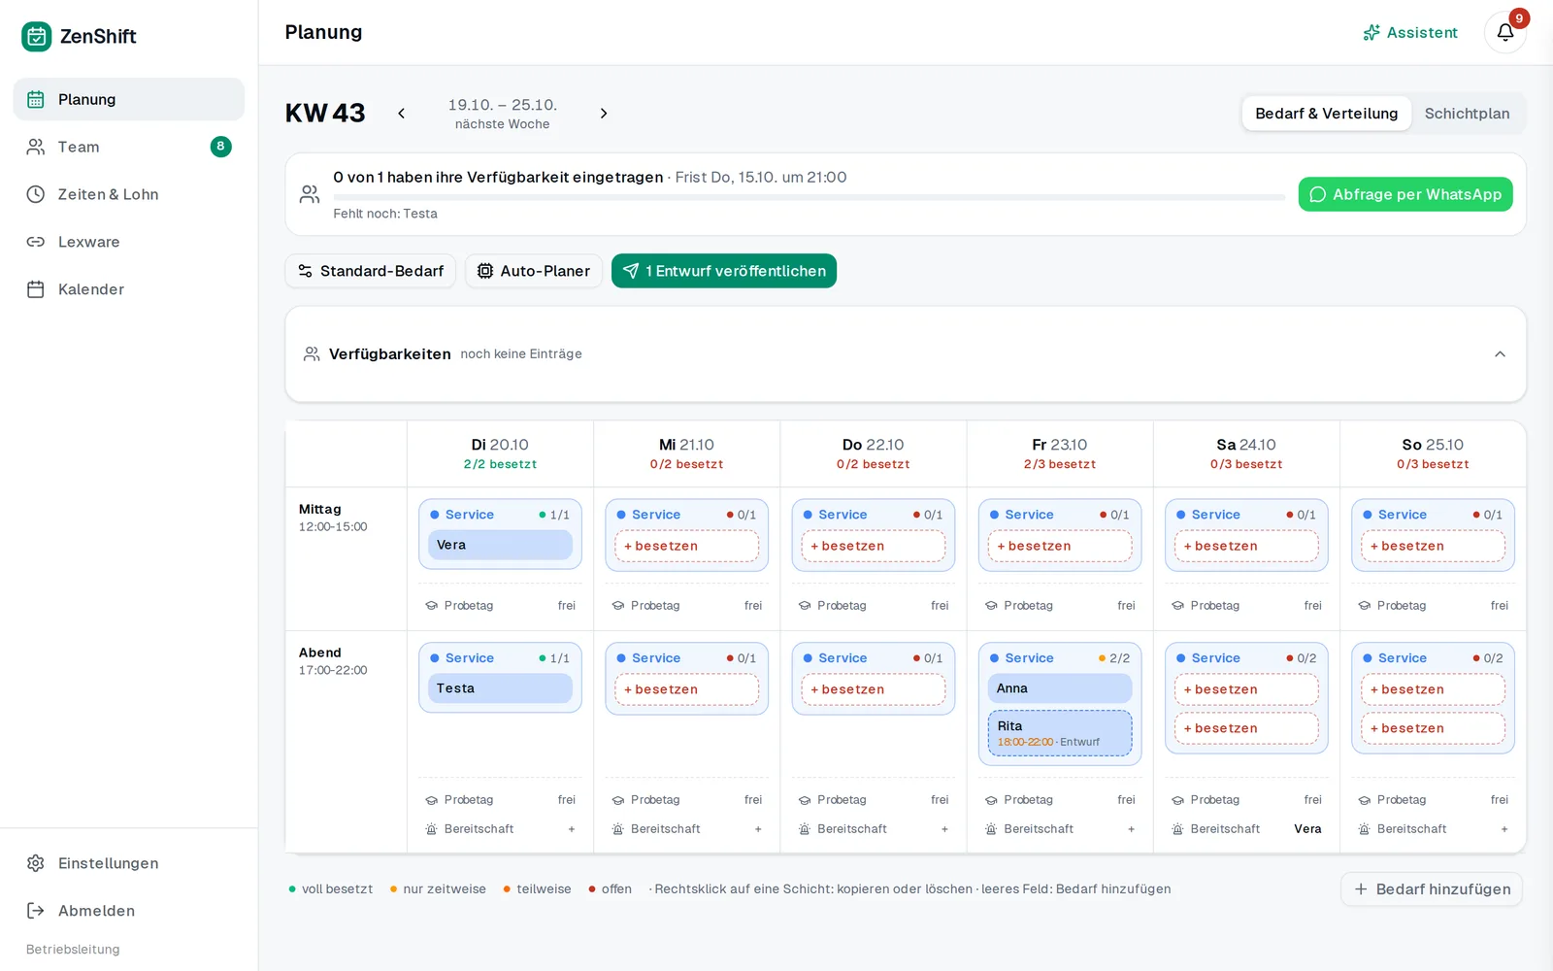Add Bereitschaft plus on Sunday
Screen dimensions: 1553x971
[1504, 829]
